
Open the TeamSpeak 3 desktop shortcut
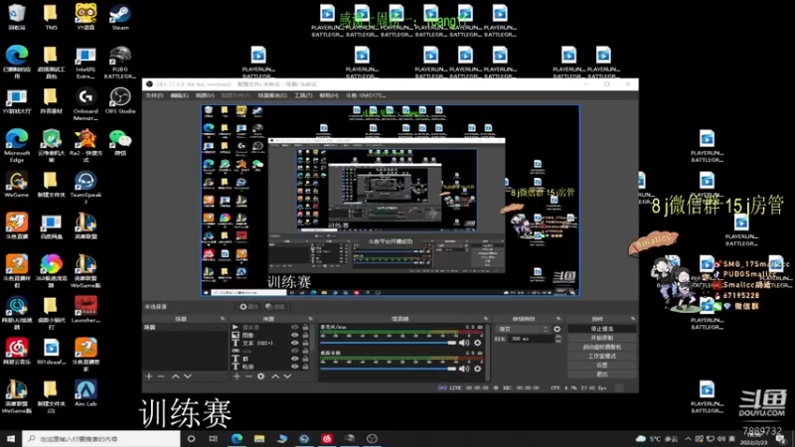(x=85, y=188)
